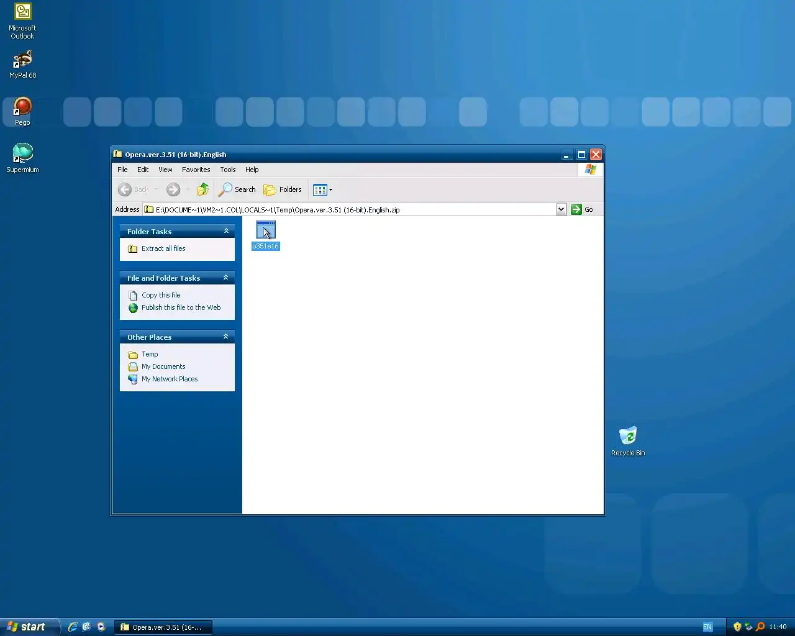
Task: Click the 11:40 system clock
Action: tap(778, 627)
